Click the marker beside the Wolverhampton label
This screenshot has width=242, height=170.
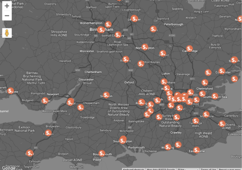point(108,25)
